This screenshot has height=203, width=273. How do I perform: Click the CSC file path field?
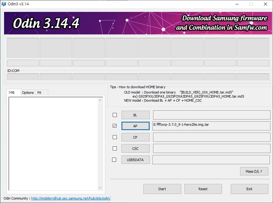pyautogui.click(x=212, y=148)
